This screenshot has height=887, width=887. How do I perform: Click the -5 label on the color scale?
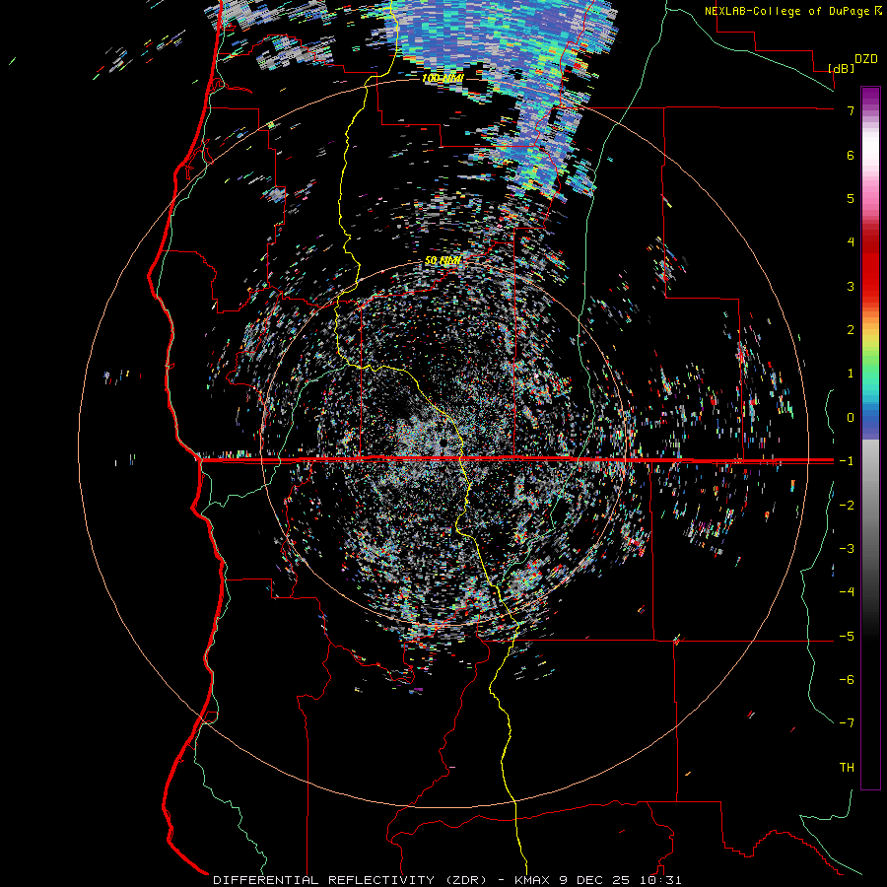pyautogui.click(x=847, y=637)
